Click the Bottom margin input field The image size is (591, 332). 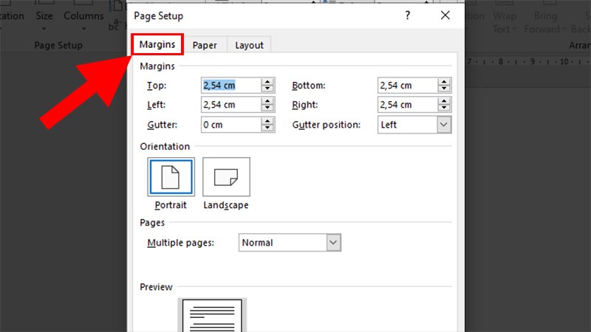coord(408,86)
